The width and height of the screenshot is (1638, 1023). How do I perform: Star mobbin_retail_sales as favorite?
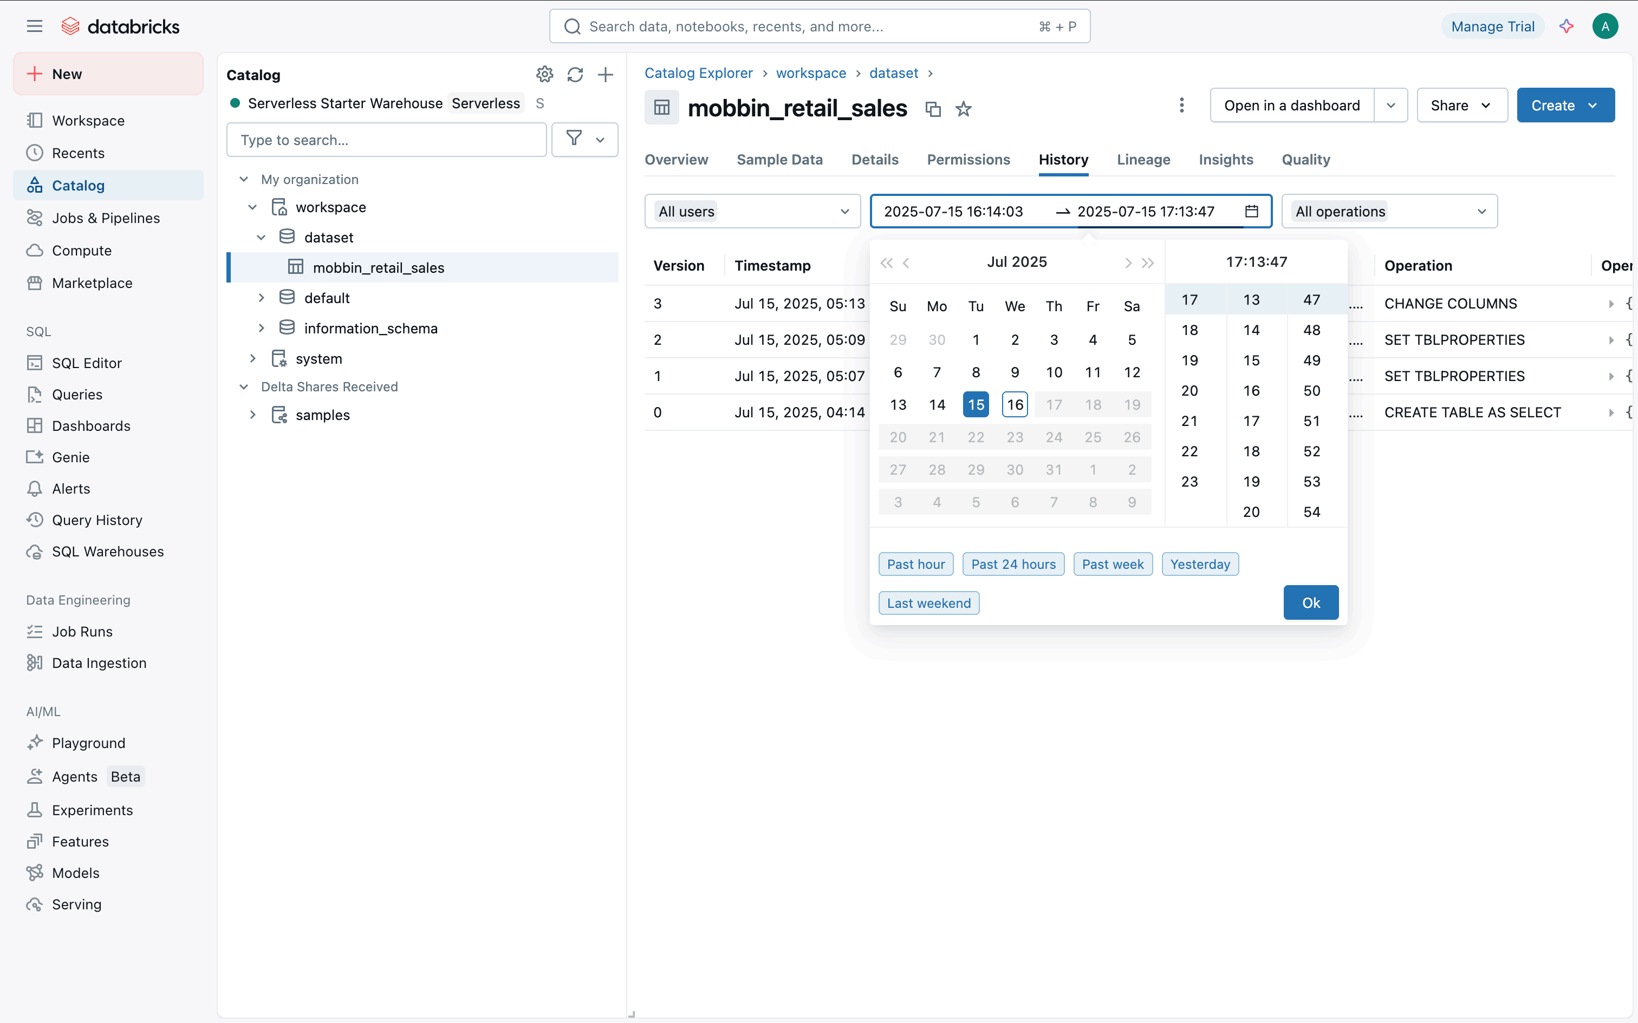(x=963, y=109)
